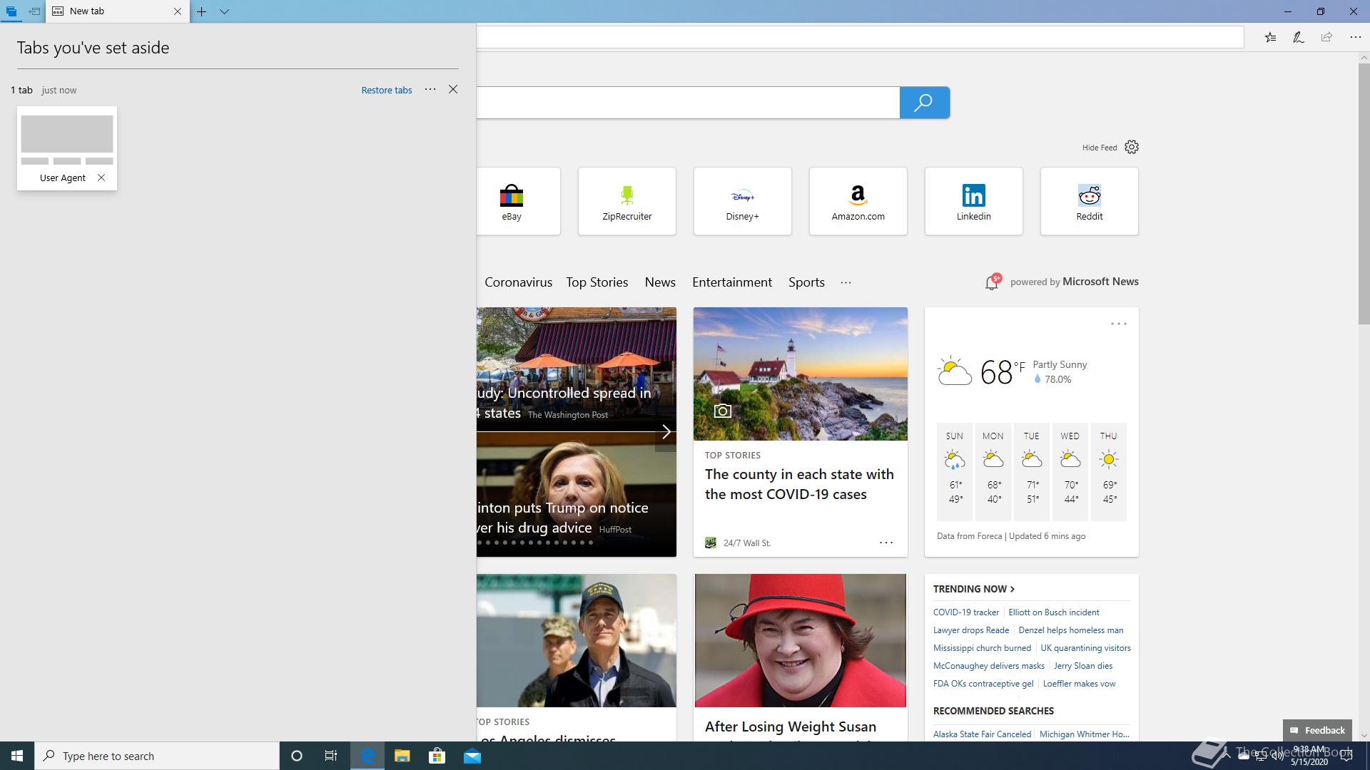
Task: Select the TUE forecast day
Action: coord(1032,471)
